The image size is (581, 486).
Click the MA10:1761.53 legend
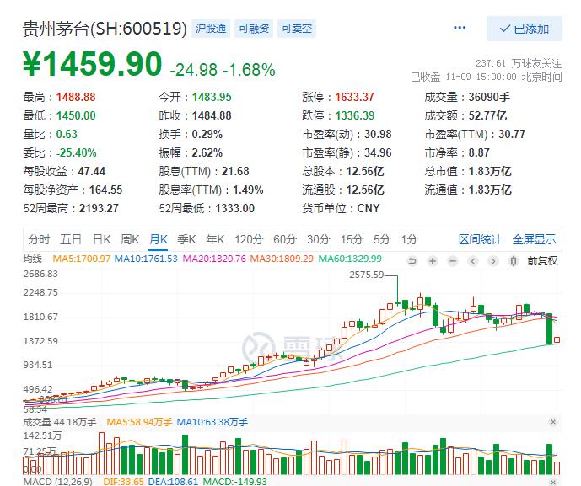(x=146, y=259)
